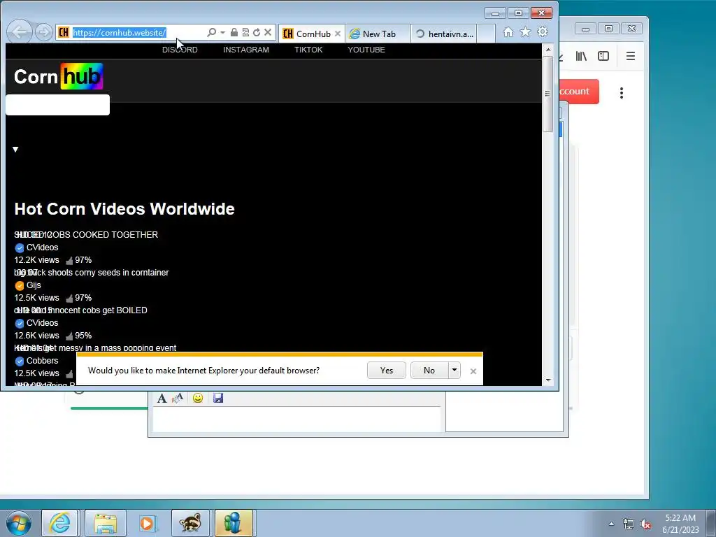Screen dimensions: 716x537
Task: Close the CornHub tab
Action: pos(338,34)
